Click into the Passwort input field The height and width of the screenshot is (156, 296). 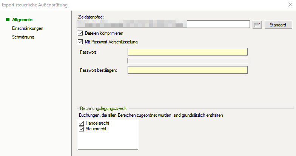point(187,52)
